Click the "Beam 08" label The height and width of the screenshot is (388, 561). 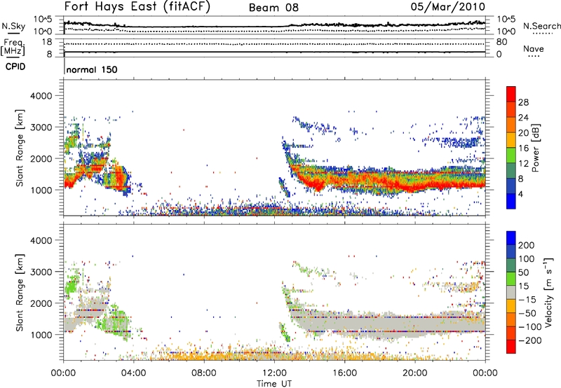point(273,8)
